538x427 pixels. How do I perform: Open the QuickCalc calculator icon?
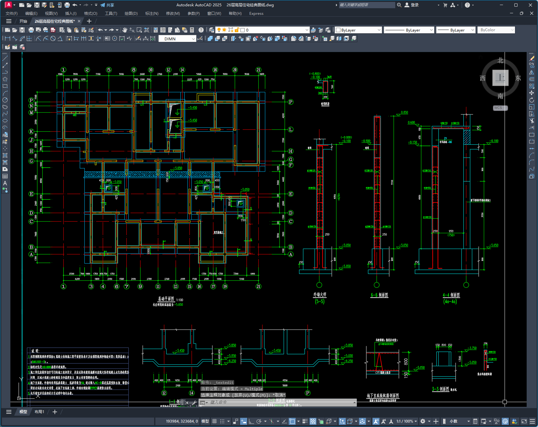point(192,30)
